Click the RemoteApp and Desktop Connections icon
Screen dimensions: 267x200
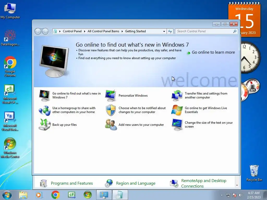tap(174, 184)
